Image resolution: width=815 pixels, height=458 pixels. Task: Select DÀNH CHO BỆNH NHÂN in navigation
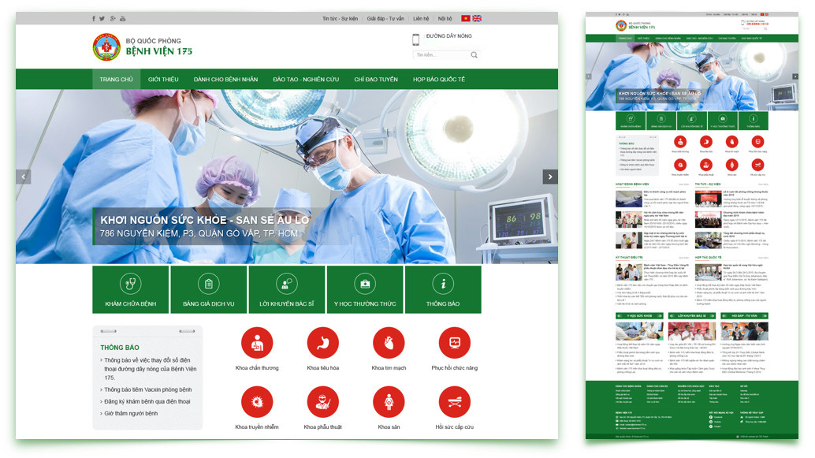click(x=225, y=80)
